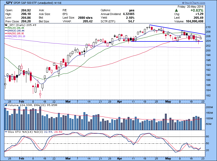
Task: Click the 50M volume axis label
Action: pos(209,124)
